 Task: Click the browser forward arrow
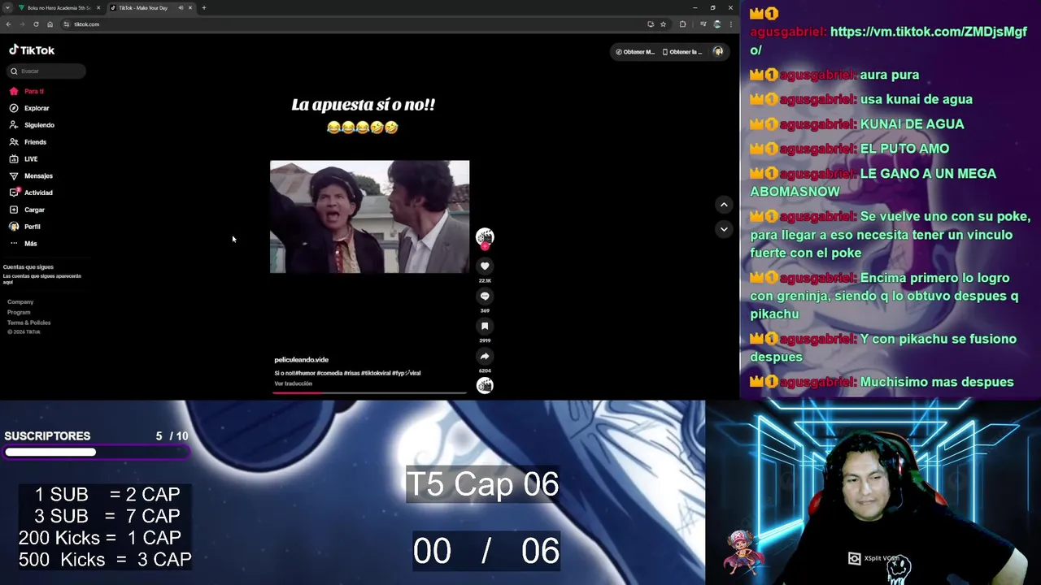coord(22,24)
